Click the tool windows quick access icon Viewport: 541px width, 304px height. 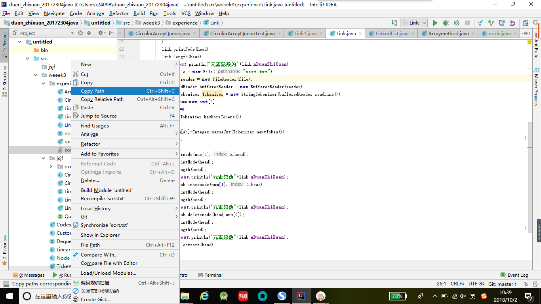click(6, 284)
